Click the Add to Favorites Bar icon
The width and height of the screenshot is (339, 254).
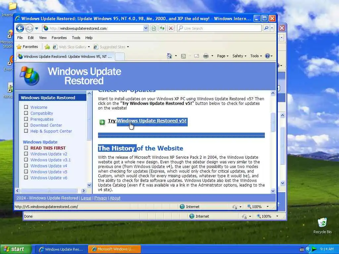click(47, 47)
